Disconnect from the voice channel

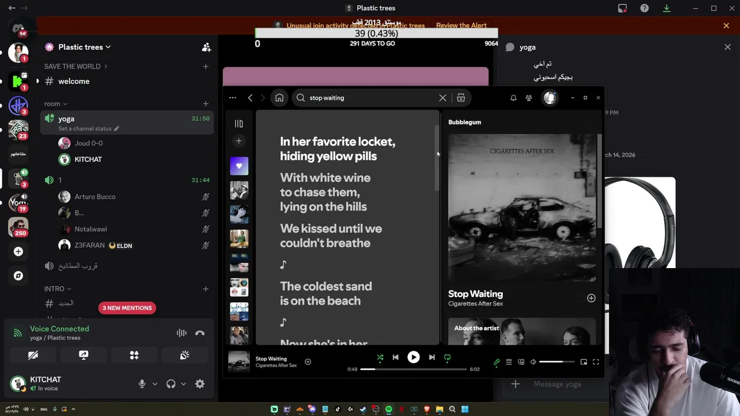(200, 333)
